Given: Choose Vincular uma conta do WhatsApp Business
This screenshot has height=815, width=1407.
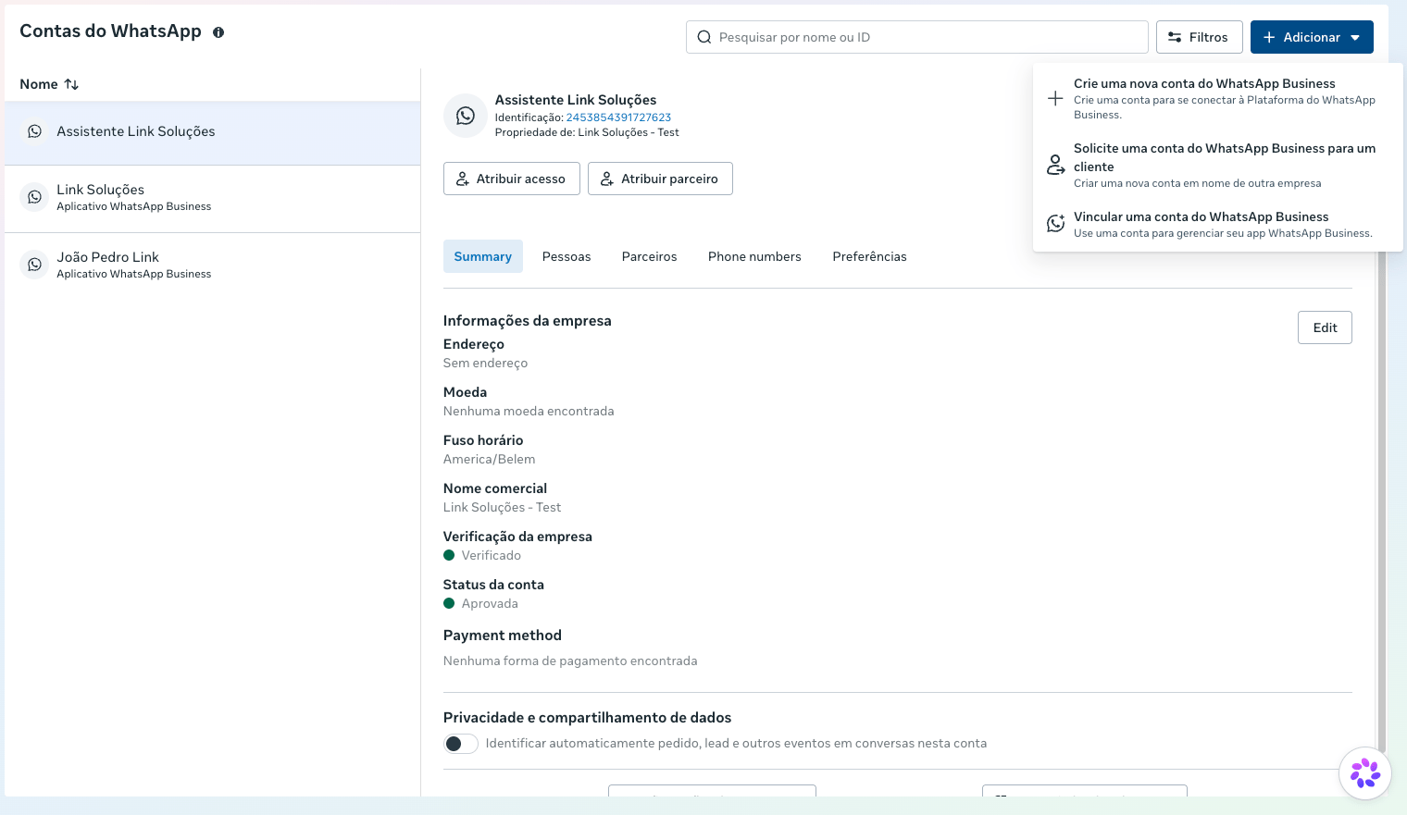Looking at the screenshot, I should pos(1217,224).
